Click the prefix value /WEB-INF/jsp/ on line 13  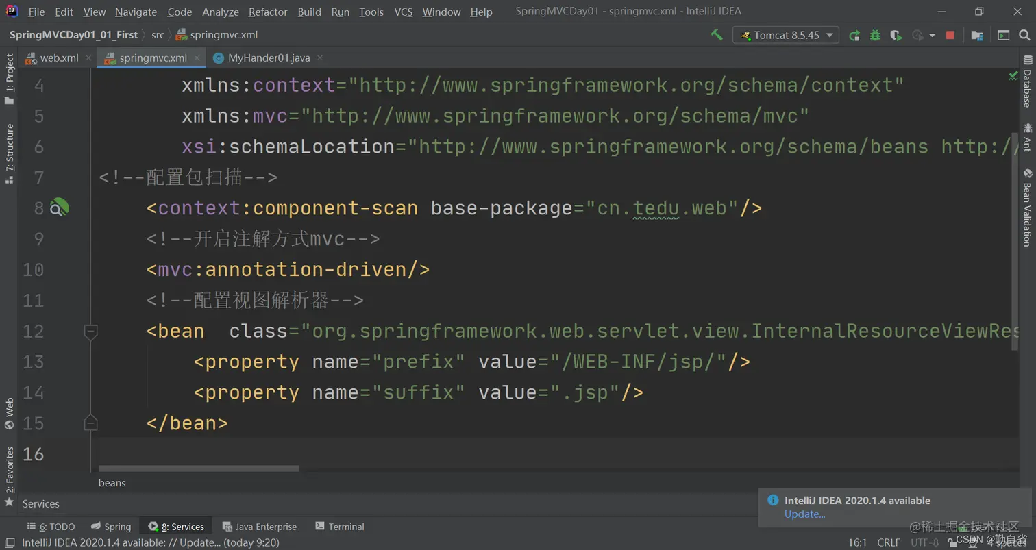click(x=644, y=362)
